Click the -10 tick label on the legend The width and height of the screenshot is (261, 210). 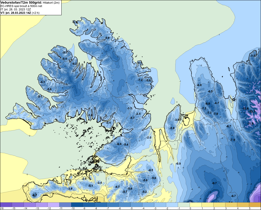click(72, 208)
